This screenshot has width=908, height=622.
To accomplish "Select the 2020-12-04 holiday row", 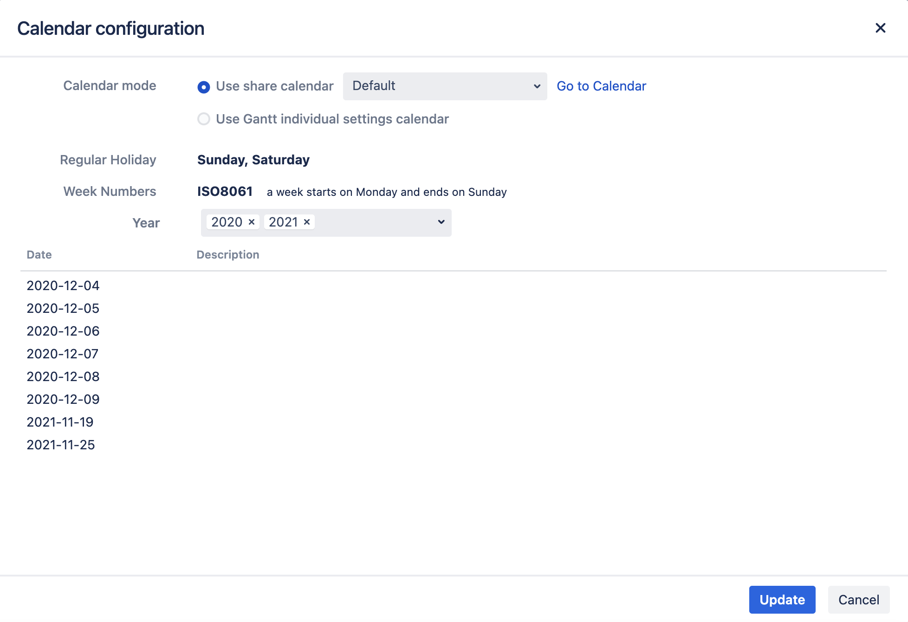I will [x=63, y=286].
